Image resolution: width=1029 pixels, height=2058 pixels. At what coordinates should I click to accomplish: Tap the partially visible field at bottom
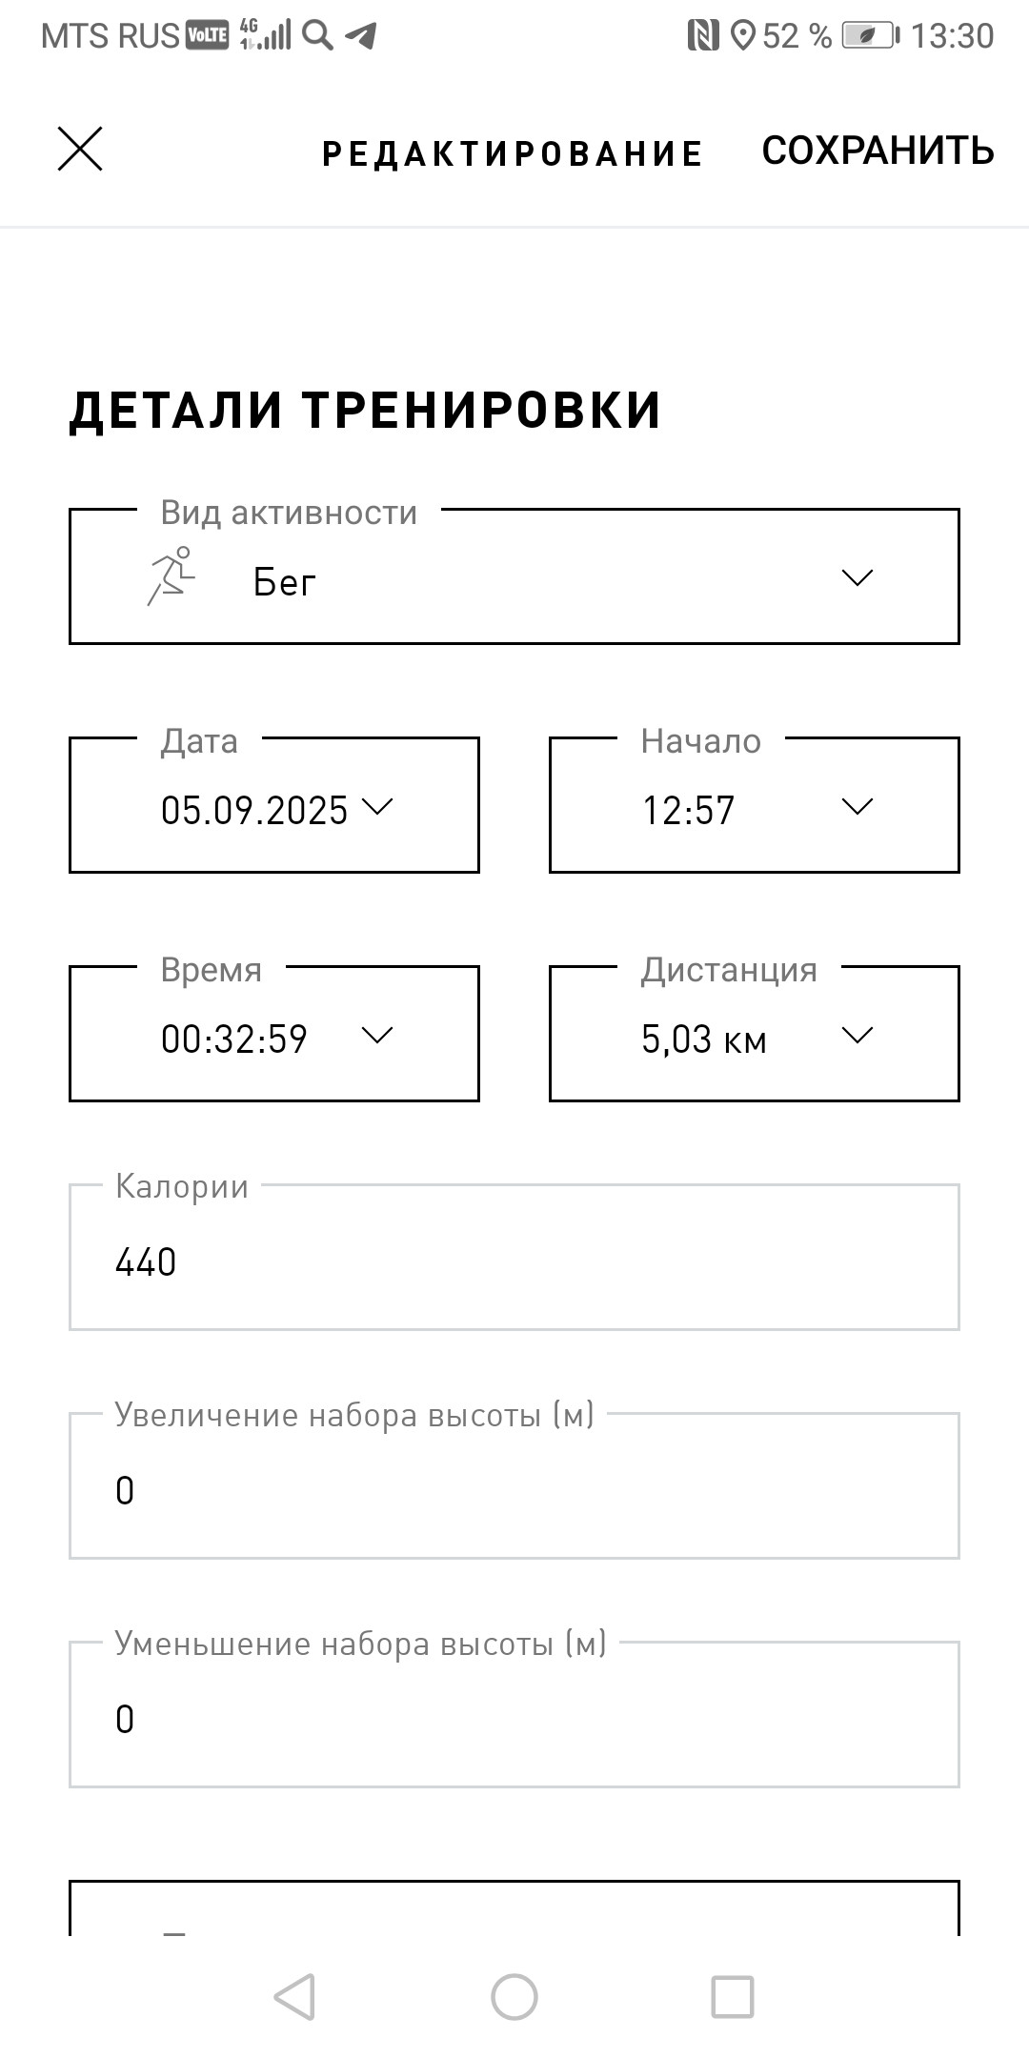(514, 1907)
